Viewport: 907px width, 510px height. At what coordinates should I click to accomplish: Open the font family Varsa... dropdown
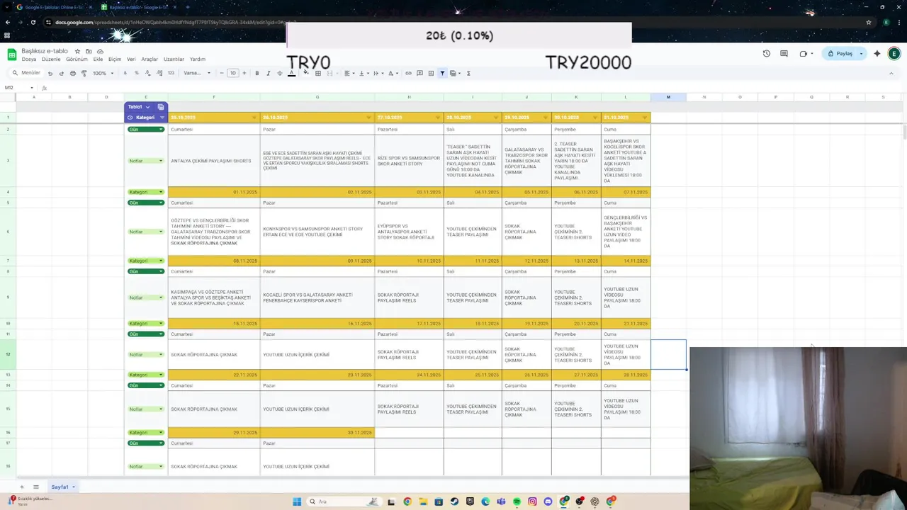click(197, 73)
